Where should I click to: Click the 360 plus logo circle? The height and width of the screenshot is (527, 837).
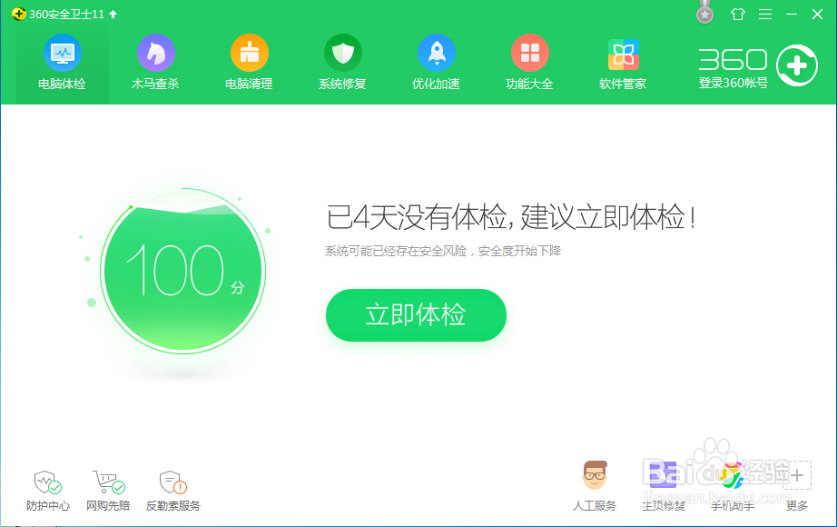796,65
